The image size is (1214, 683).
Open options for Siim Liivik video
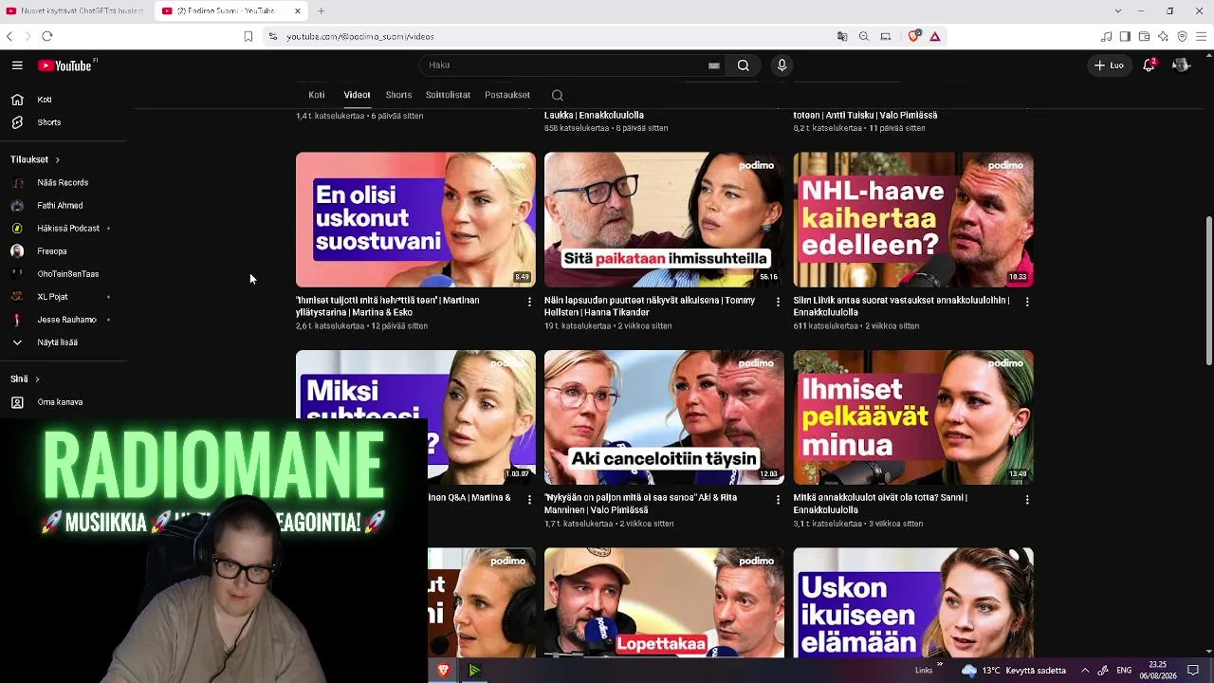1027,302
